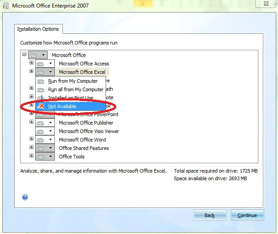
Task: Collapse the Microsoft Office root node
Action: coord(25,54)
